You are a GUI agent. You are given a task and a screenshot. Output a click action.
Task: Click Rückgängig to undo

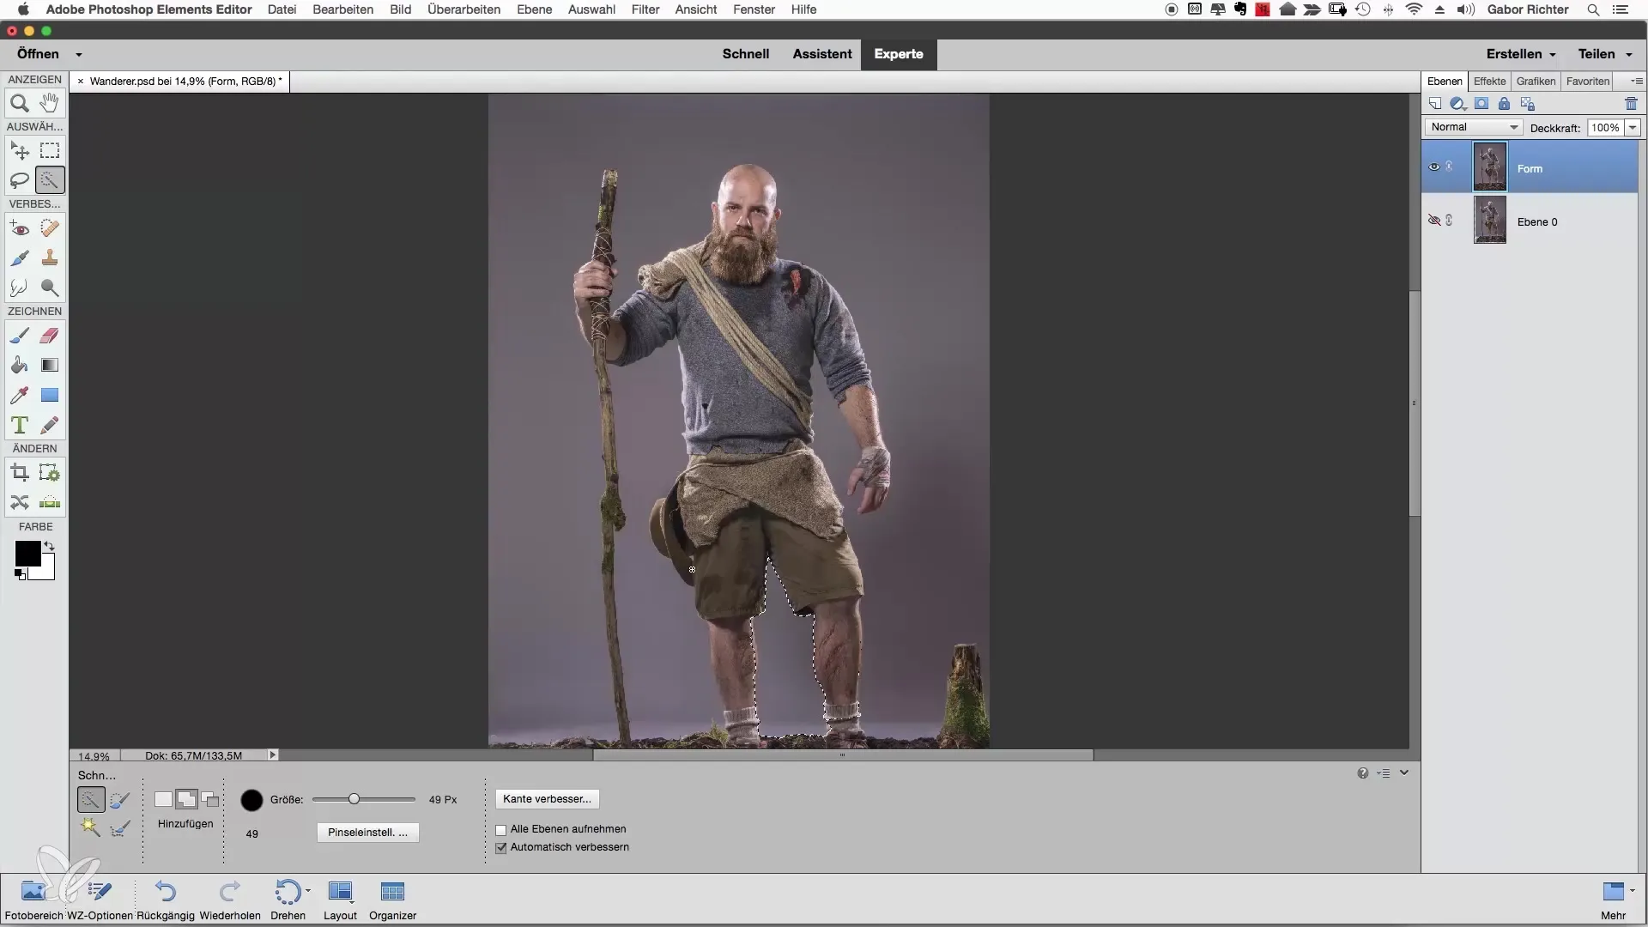click(x=166, y=900)
